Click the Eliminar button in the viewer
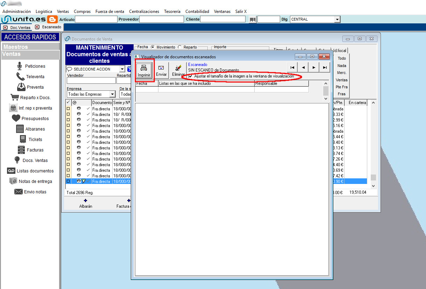426x289 pixels. point(178,70)
